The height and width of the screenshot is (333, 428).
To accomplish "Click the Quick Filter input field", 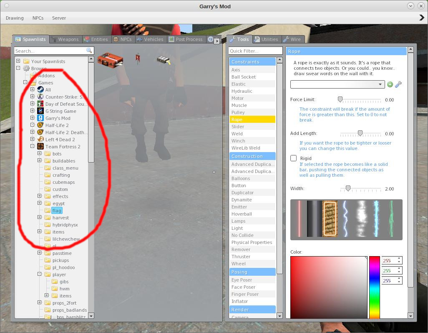I will pos(255,51).
